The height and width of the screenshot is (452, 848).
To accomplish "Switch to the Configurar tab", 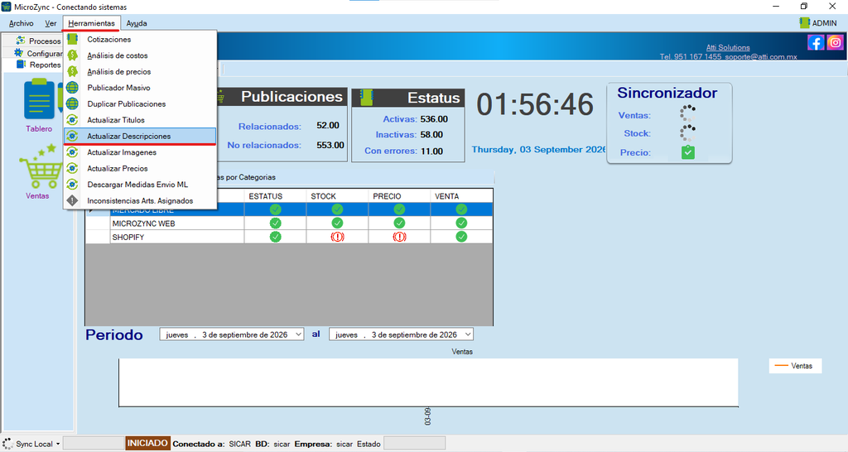I will point(38,53).
